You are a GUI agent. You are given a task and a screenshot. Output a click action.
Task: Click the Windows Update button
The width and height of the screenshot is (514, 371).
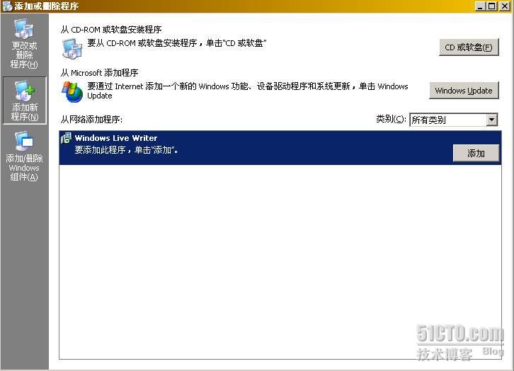point(464,91)
